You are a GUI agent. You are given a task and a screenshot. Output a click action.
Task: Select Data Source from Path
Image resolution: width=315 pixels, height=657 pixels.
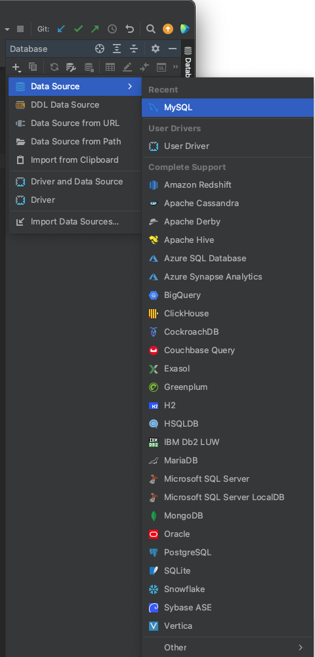tap(75, 142)
